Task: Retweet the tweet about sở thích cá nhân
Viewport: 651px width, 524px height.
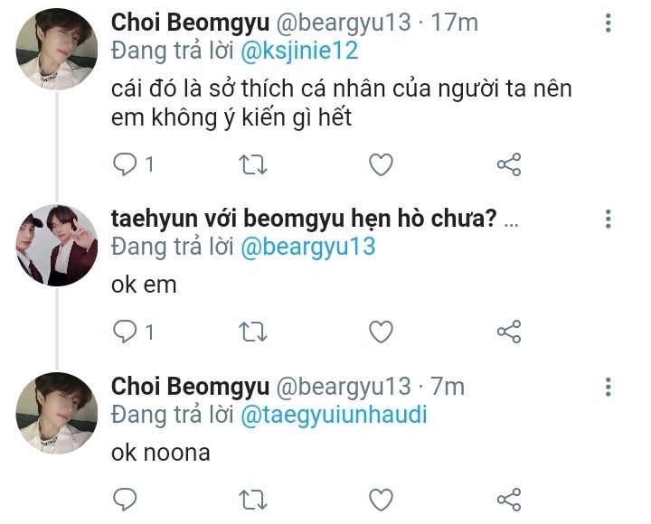Action: [x=254, y=164]
